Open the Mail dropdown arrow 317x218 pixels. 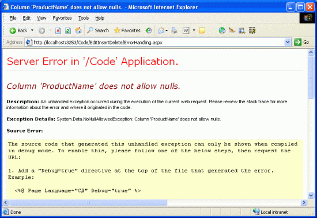pos(167,31)
